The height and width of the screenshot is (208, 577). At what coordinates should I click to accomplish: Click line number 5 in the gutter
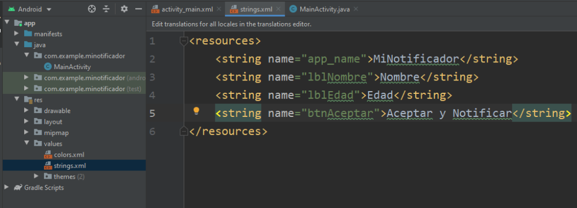coord(152,114)
